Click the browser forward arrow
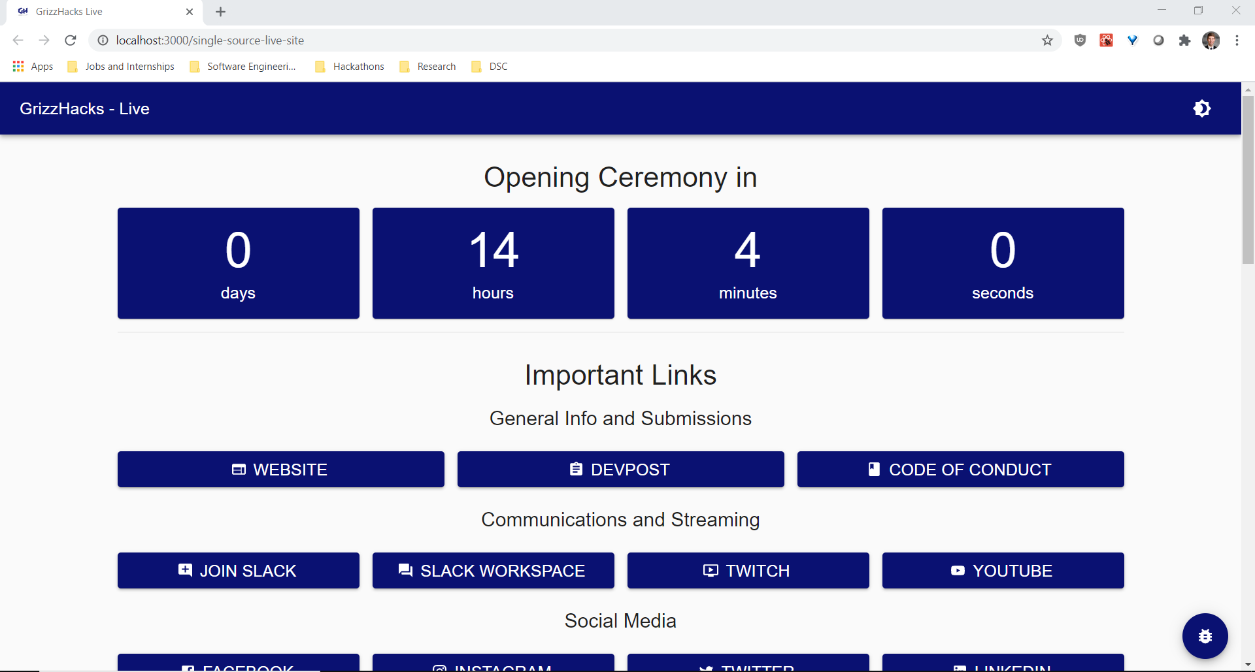Viewport: 1255px width, 672px height. coord(44,40)
